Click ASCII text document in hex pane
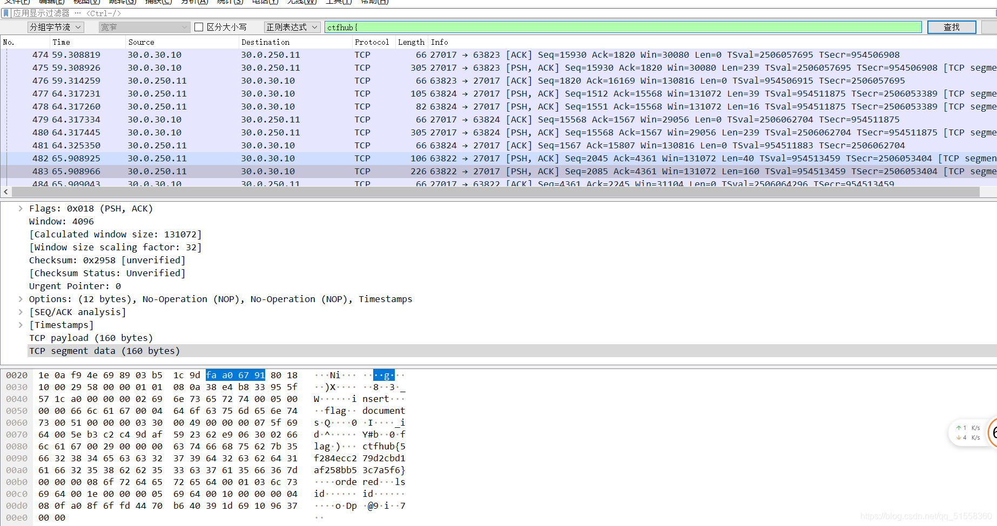This screenshot has height=526, width=997. click(x=384, y=411)
